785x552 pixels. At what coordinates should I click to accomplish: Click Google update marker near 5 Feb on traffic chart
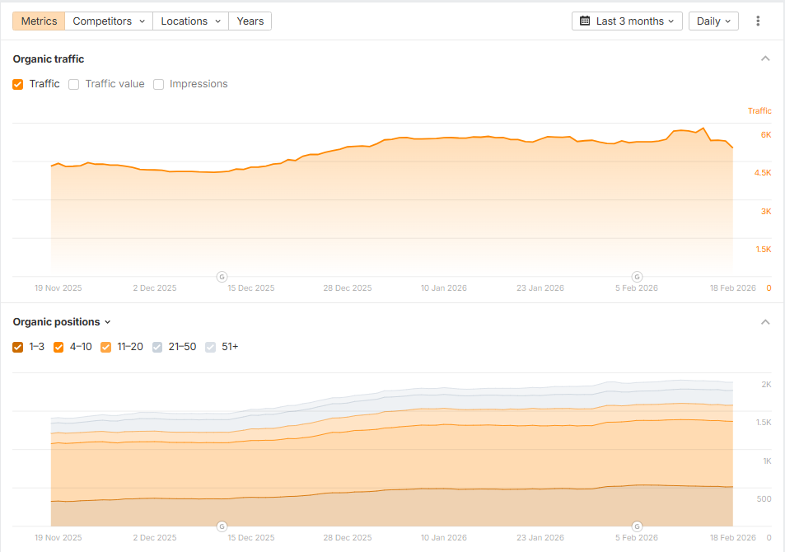[637, 276]
